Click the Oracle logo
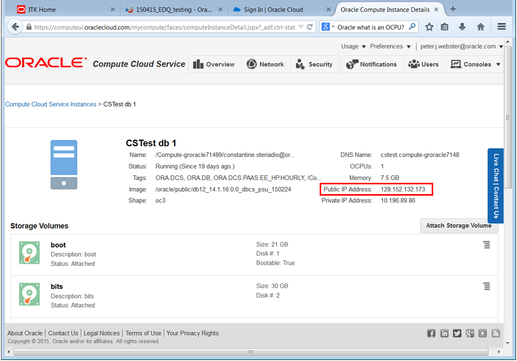 click(x=46, y=63)
